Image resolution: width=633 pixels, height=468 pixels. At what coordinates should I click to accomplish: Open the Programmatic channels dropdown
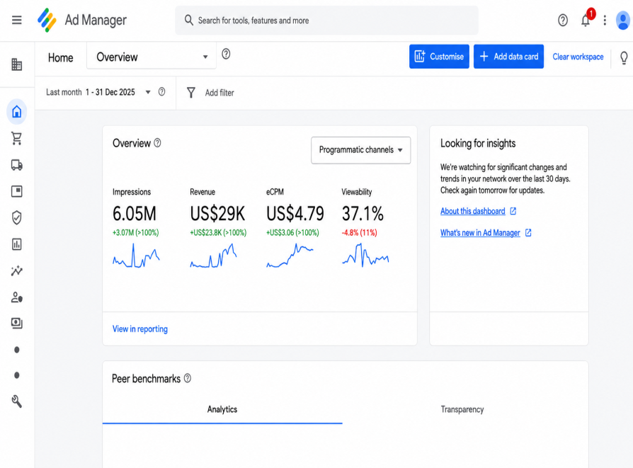click(360, 150)
